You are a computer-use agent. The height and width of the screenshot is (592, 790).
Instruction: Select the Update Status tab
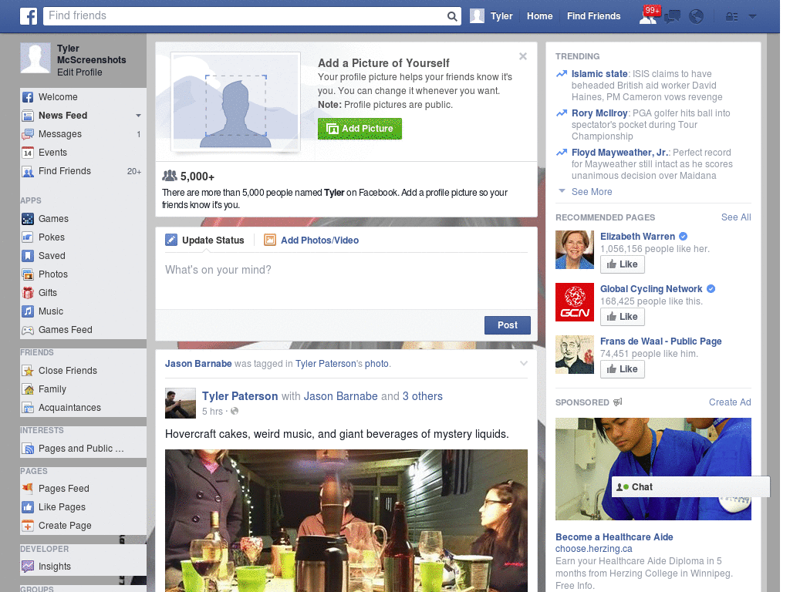tap(204, 240)
